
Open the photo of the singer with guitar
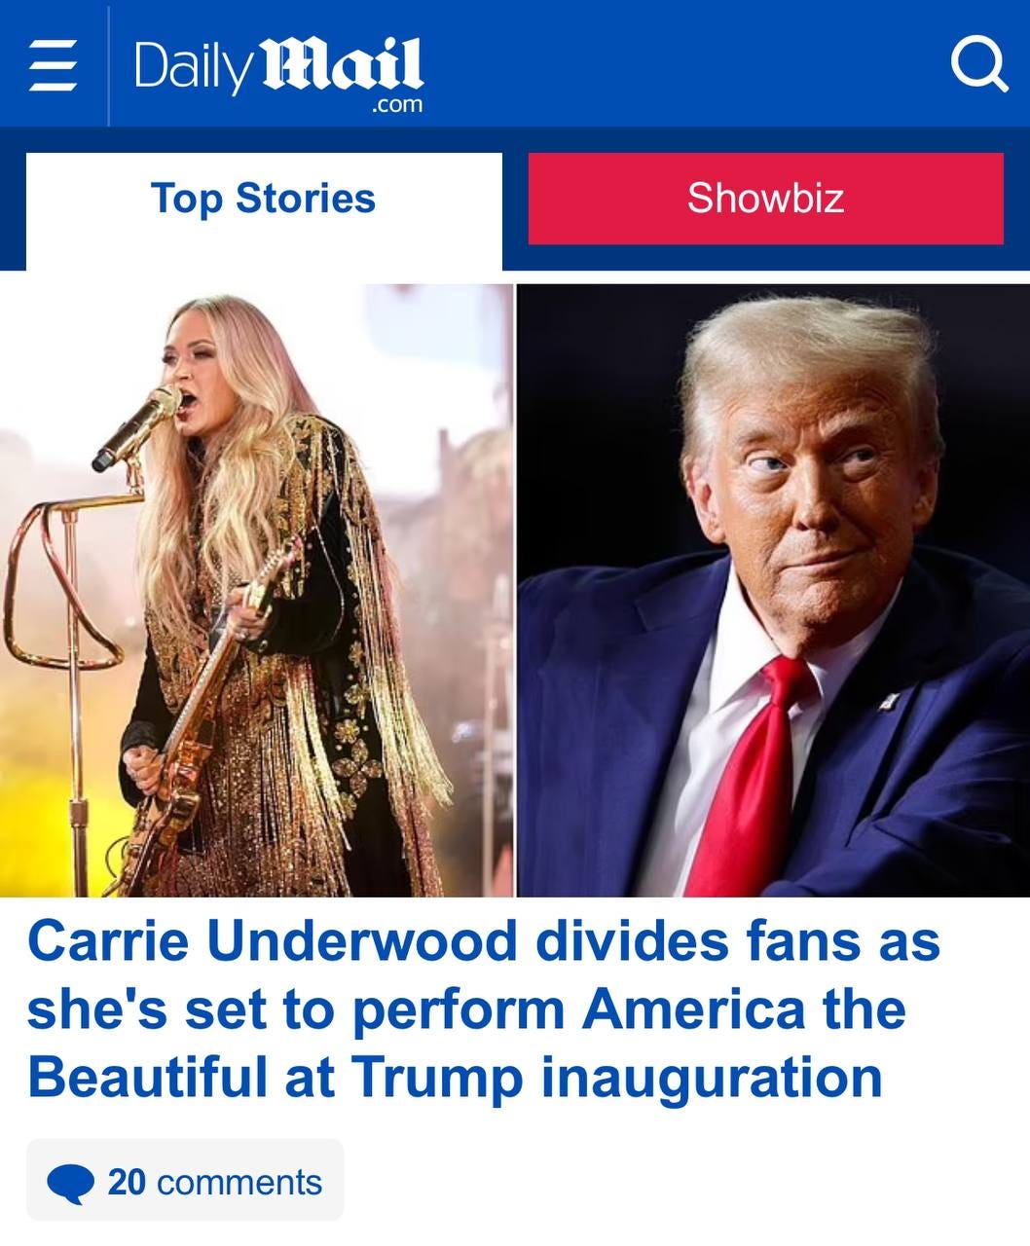[x=256, y=590]
